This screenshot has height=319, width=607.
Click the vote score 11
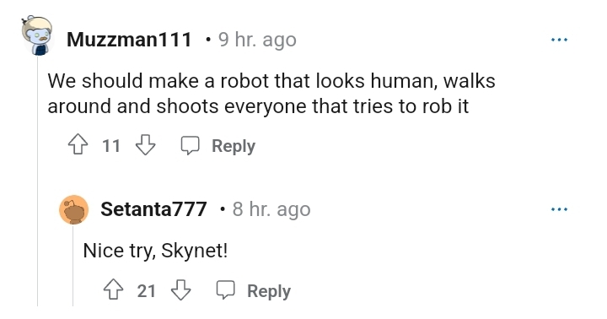(x=111, y=146)
